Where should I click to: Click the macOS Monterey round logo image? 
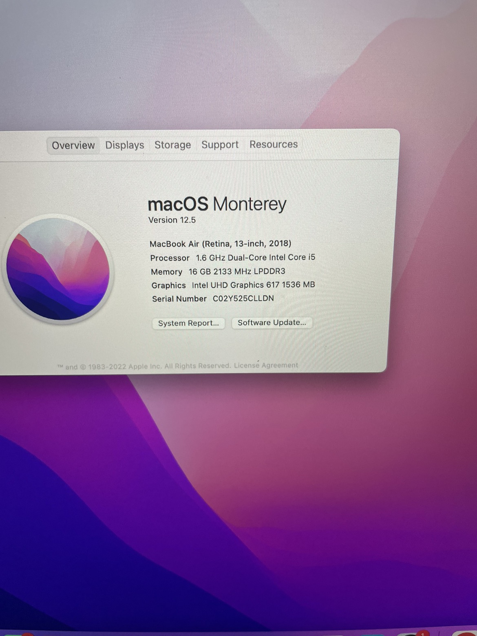[58, 269]
